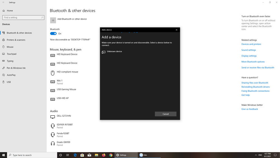The image size is (280, 158).
Task: Click the Mouse sidebar icon
Action: click(x=4, y=47)
